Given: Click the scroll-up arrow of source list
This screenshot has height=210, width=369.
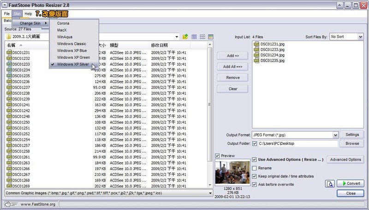Looking at the screenshot, I should 210,45.
